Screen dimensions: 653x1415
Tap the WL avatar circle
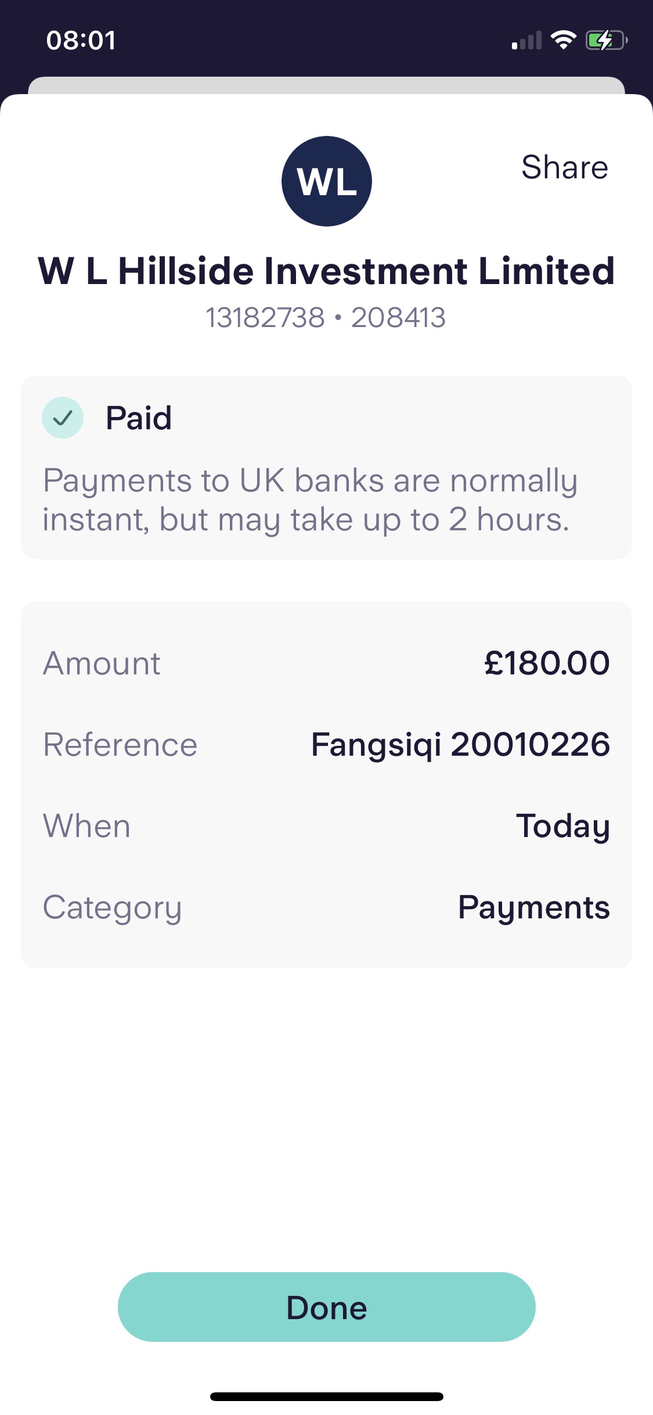(x=326, y=181)
